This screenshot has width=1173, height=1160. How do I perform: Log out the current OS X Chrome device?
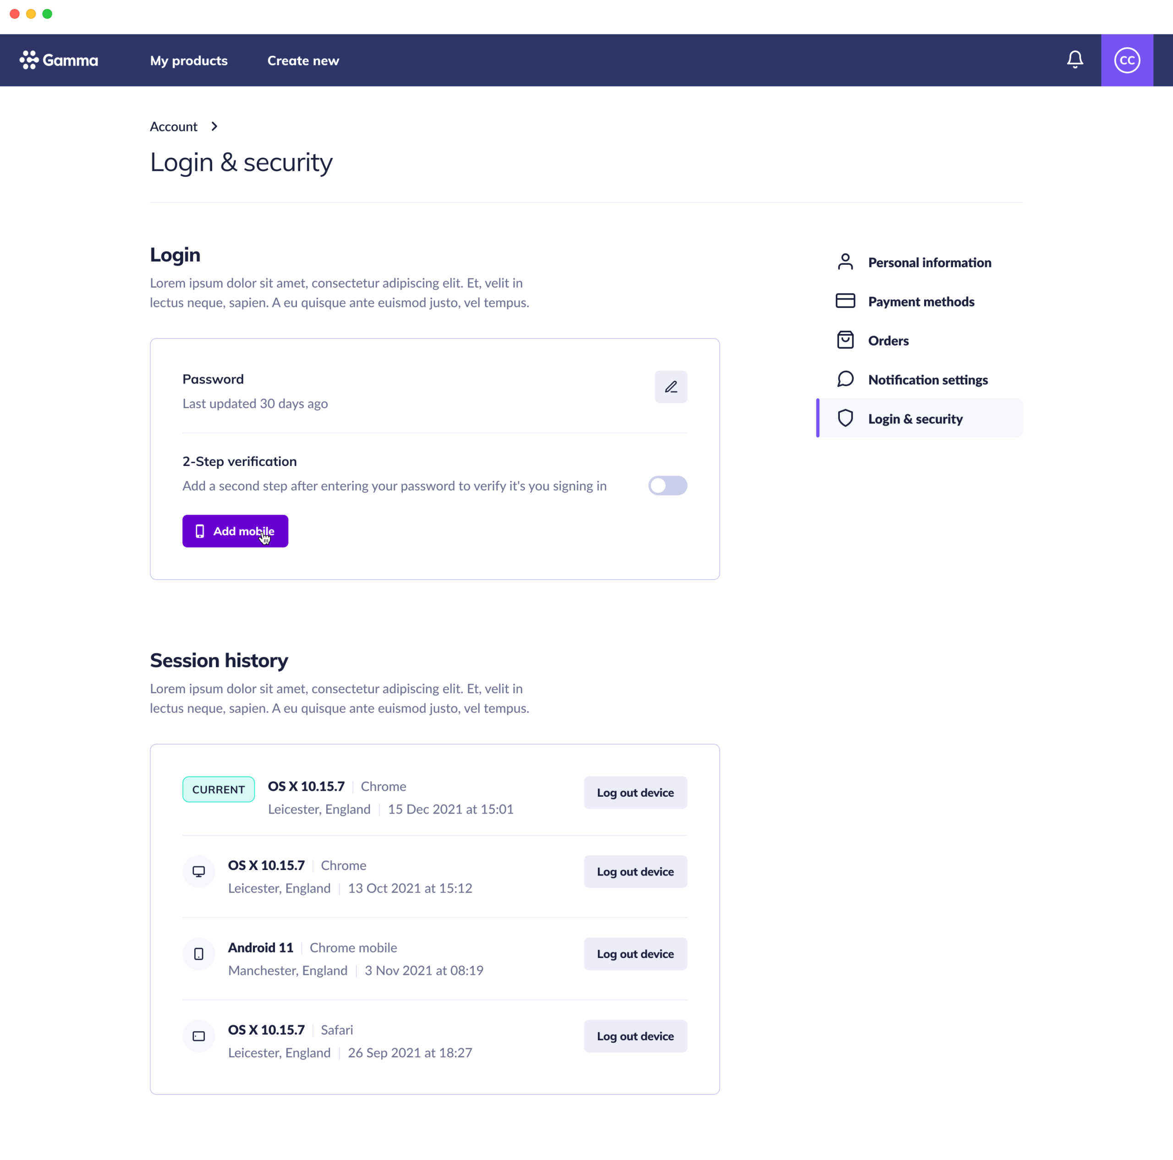(635, 792)
